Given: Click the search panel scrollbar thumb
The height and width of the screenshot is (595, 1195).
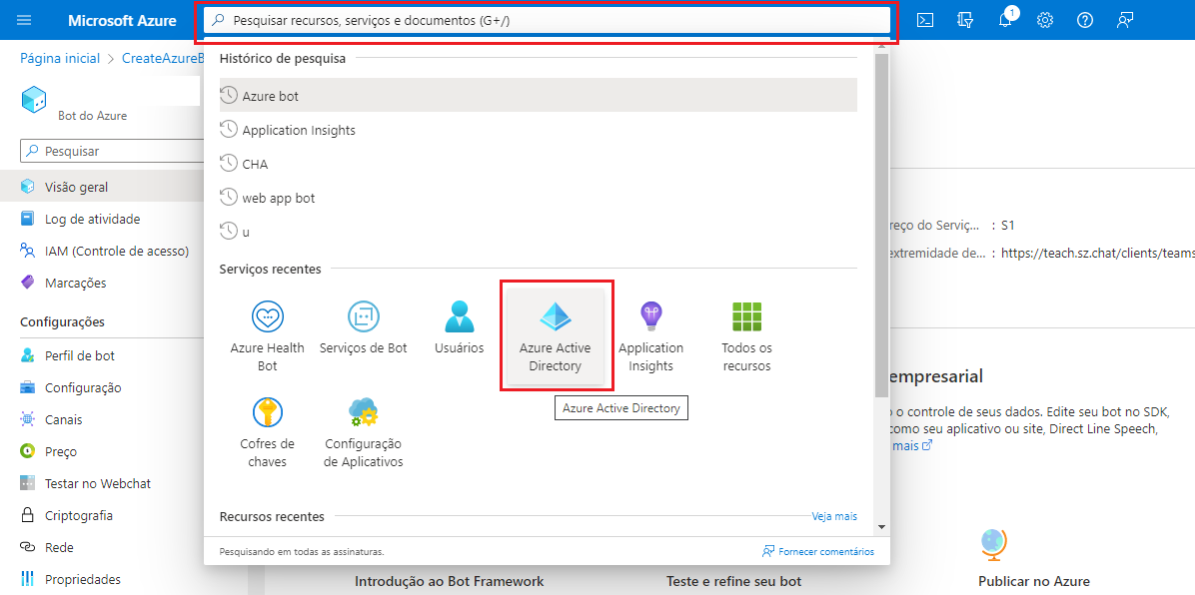Looking at the screenshot, I should tap(881, 225).
